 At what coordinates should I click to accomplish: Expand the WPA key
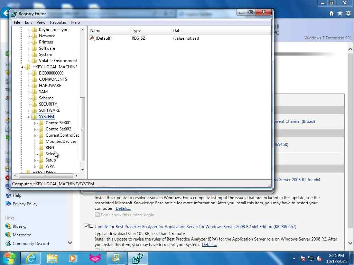[x=35, y=167]
